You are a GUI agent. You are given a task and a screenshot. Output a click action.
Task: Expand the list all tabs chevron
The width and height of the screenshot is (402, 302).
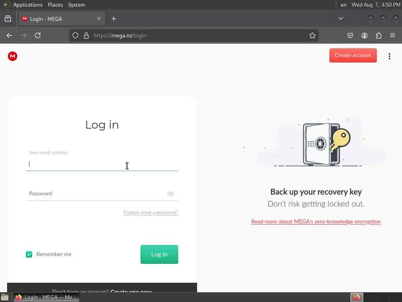(340, 18)
